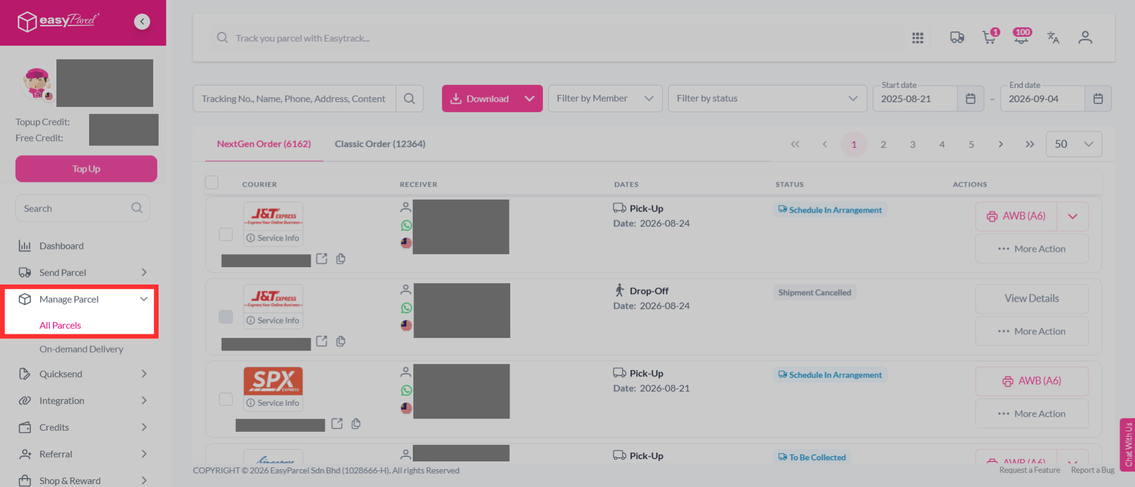This screenshot has width=1135, height=487.
Task: Expand the Send Parcel menu
Action: (x=144, y=272)
